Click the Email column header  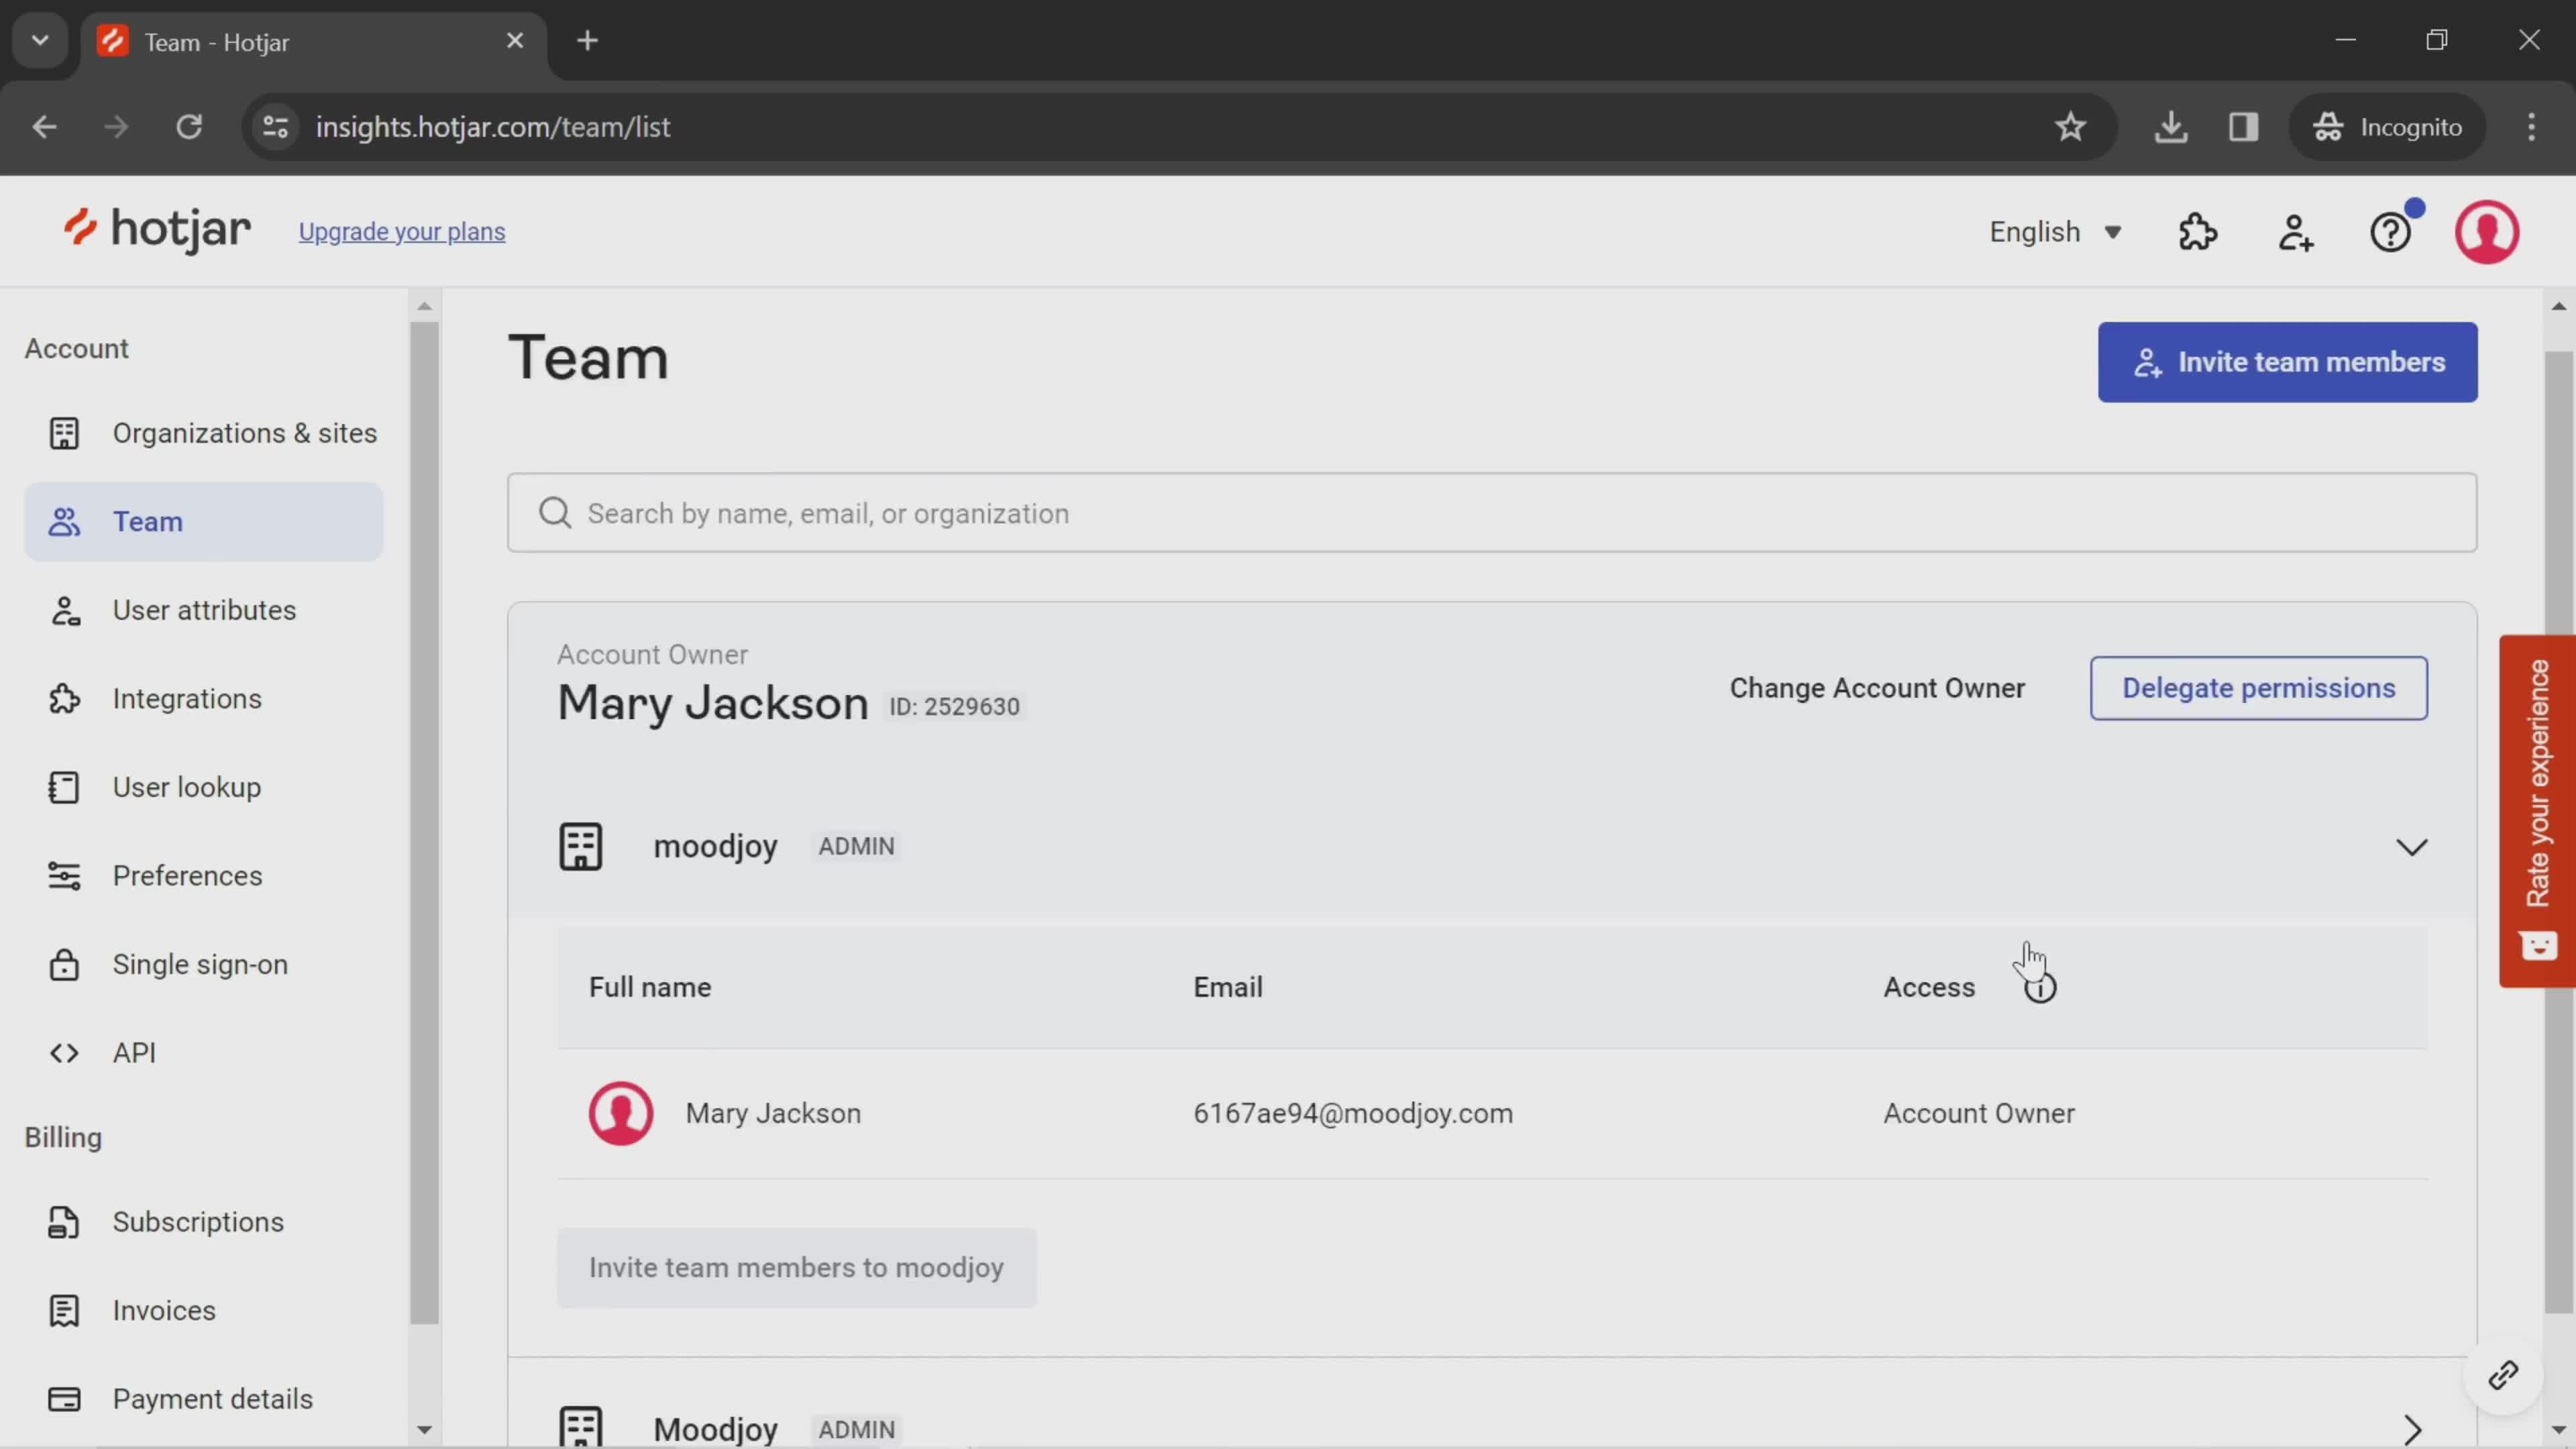(1228, 988)
